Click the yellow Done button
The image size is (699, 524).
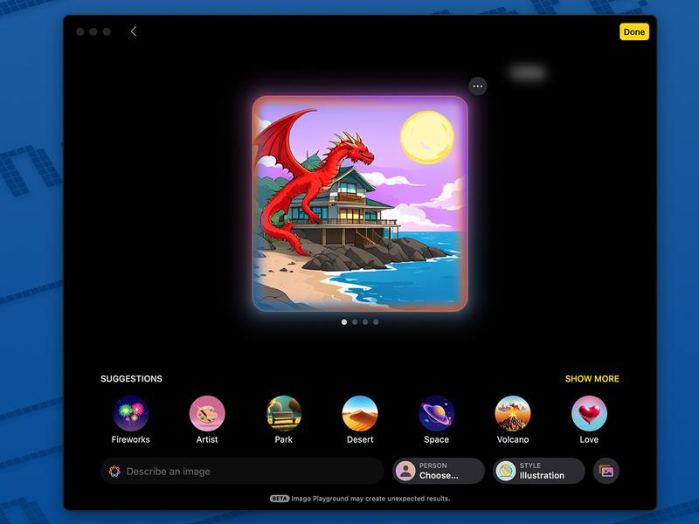coord(634,32)
